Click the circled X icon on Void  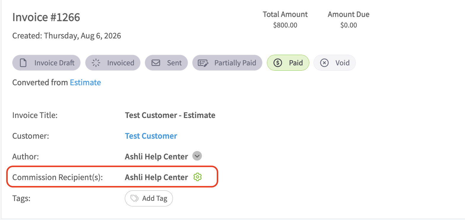coord(324,63)
